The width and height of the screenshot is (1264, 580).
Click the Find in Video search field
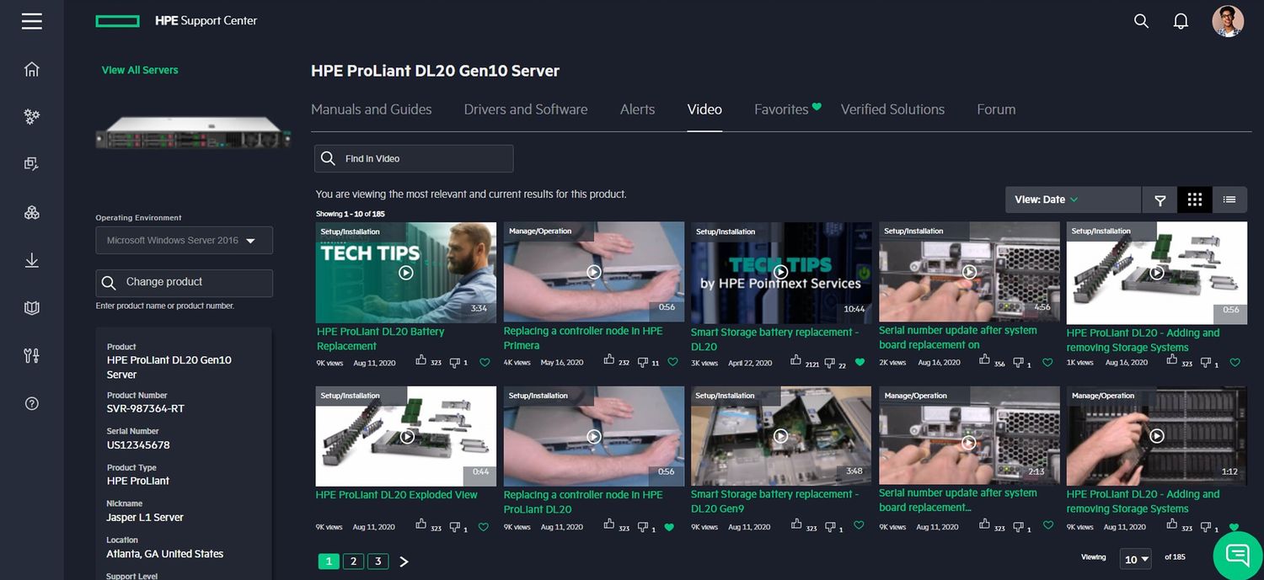(x=414, y=158)
